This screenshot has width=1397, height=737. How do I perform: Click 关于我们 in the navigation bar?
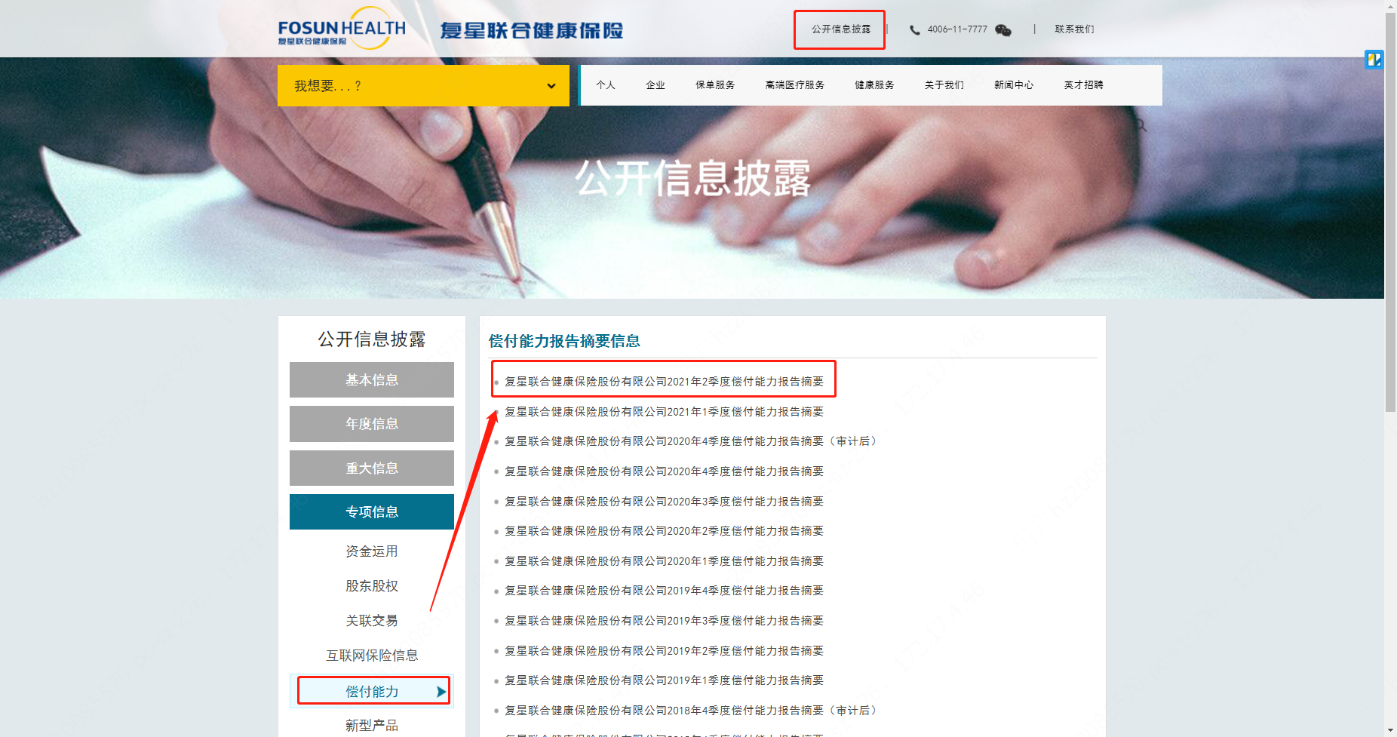tap(944, 85)
